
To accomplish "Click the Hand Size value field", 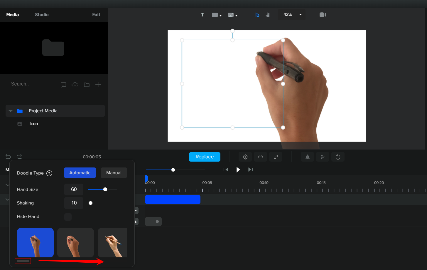I will [x=74, y=189].
